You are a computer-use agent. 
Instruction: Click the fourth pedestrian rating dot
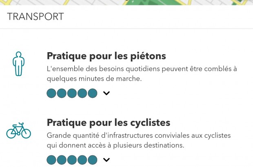pos(82,93)
